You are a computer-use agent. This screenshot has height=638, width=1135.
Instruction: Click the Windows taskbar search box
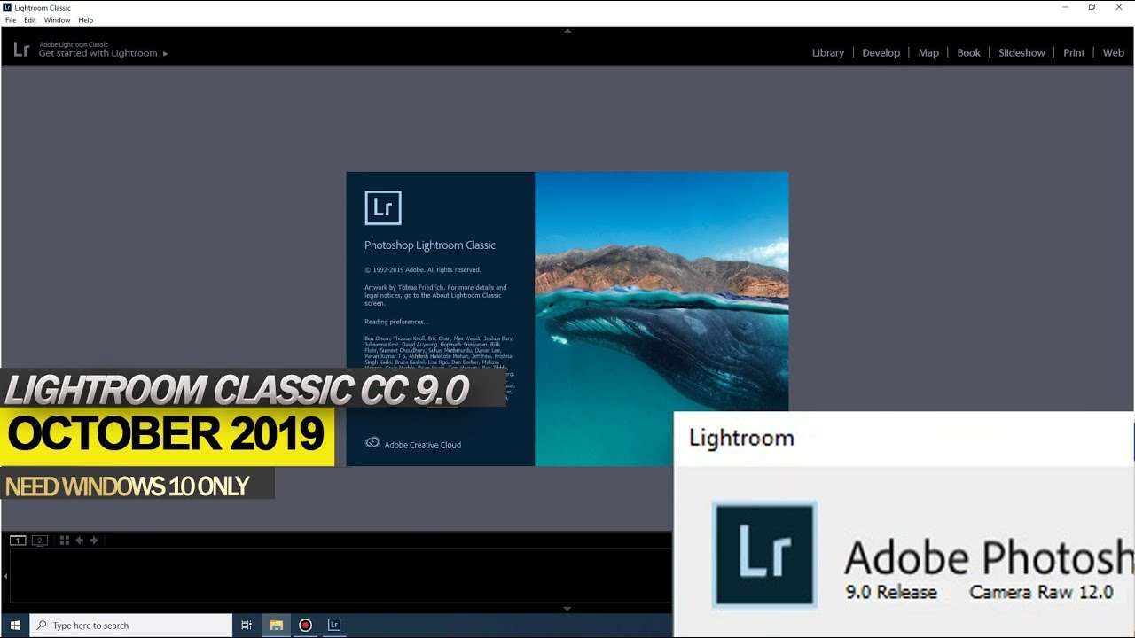131,626
